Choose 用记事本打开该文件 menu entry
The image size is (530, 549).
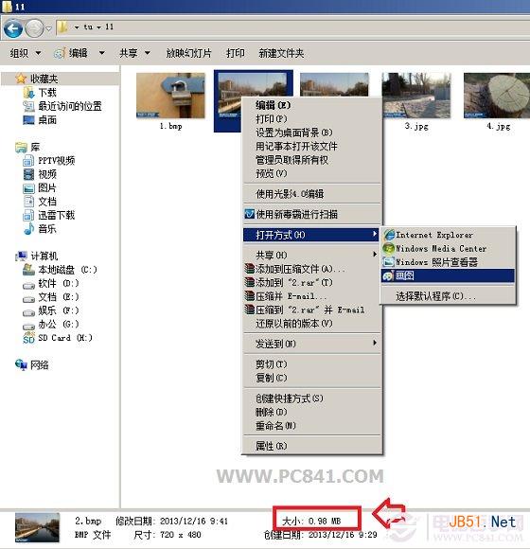click(x=312, y=147)
